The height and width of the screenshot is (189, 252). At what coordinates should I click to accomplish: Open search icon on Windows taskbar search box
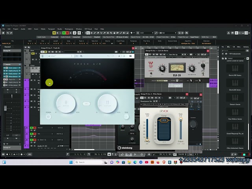77,162
